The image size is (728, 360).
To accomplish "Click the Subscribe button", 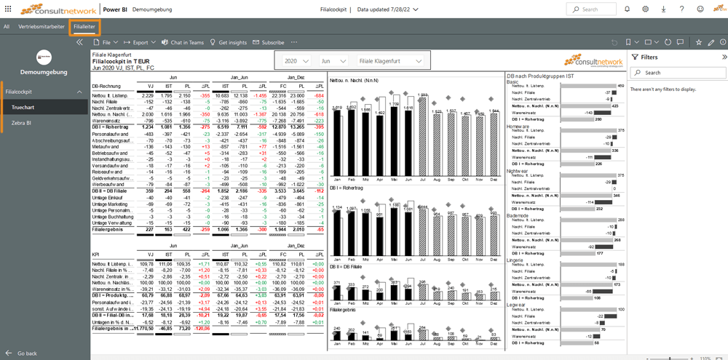I will [x=268, y=42].
